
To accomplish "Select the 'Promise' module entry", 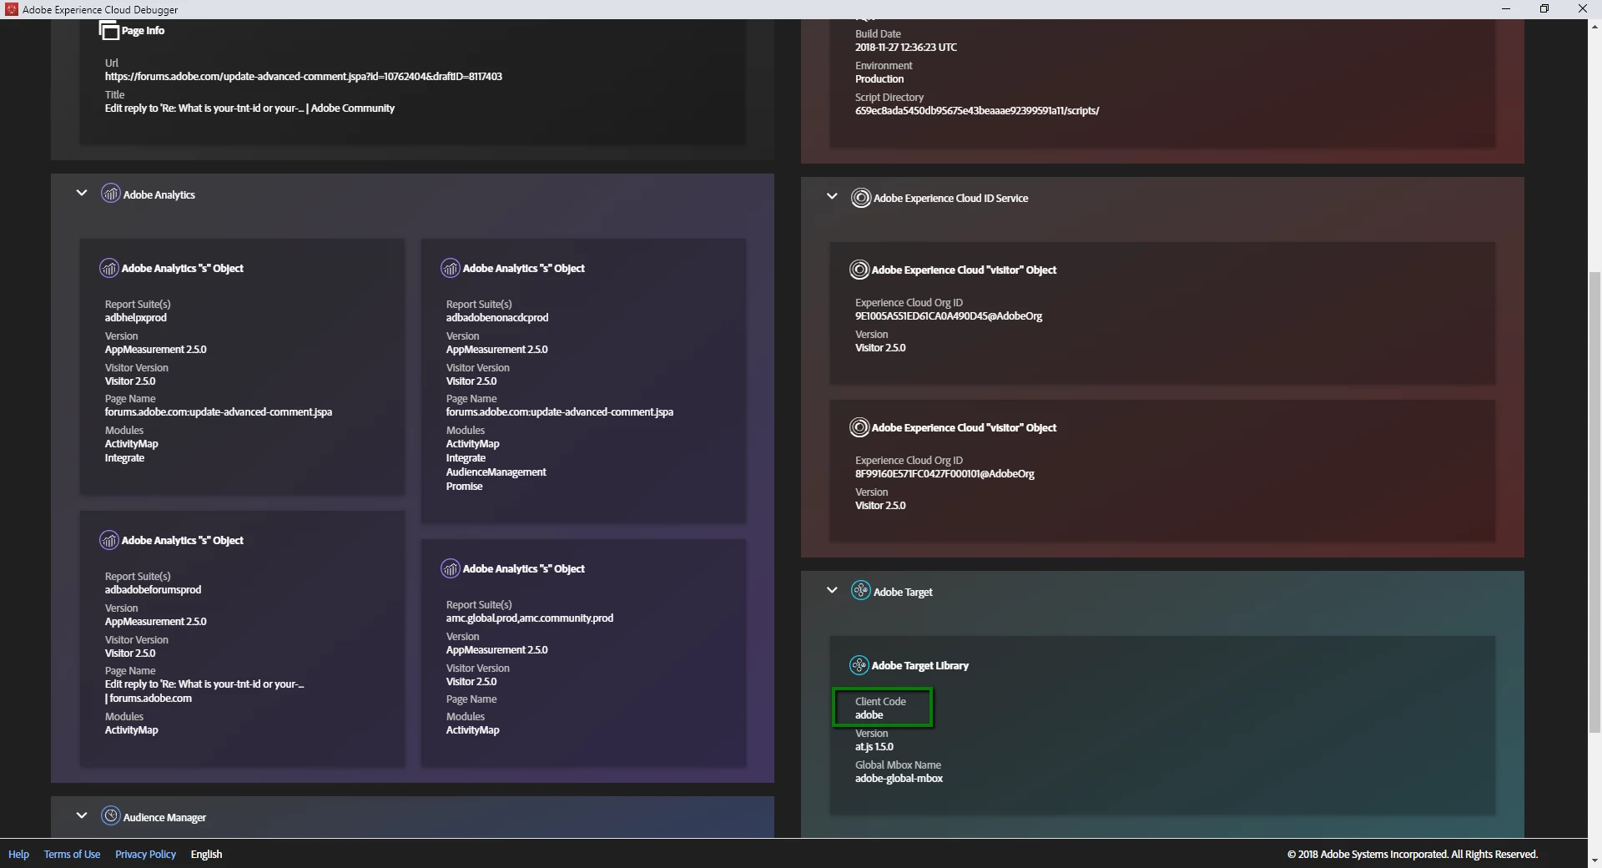I will point(464,487).
